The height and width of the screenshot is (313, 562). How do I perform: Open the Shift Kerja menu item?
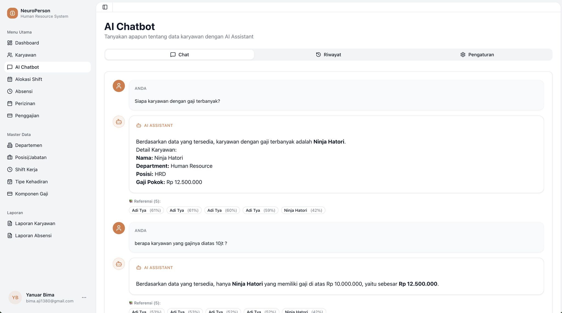(26, 170)
